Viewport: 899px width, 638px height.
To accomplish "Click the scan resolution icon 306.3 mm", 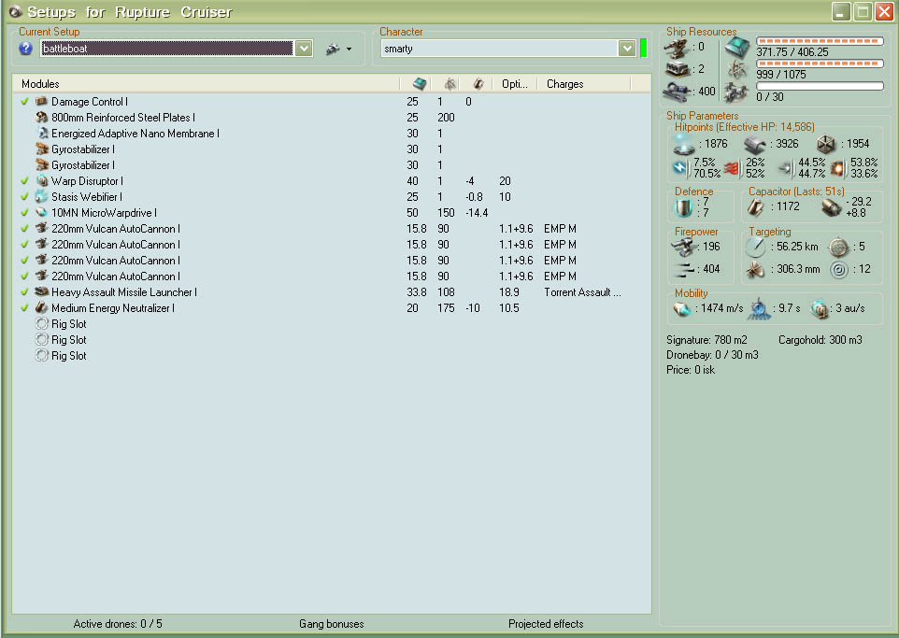I will 756,269.
